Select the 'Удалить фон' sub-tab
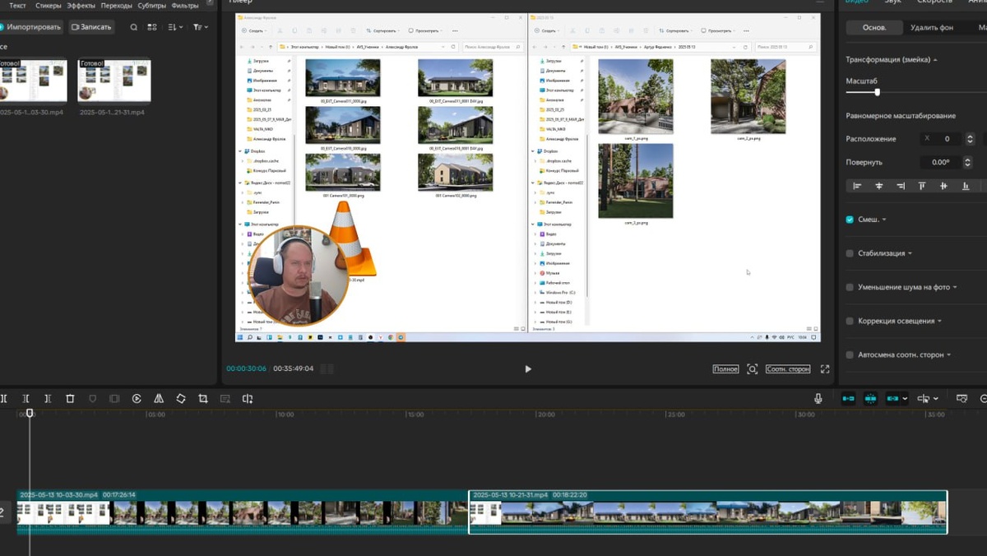Image resolution: width=987 pixels, height=556 pixels. coord(932,27)
